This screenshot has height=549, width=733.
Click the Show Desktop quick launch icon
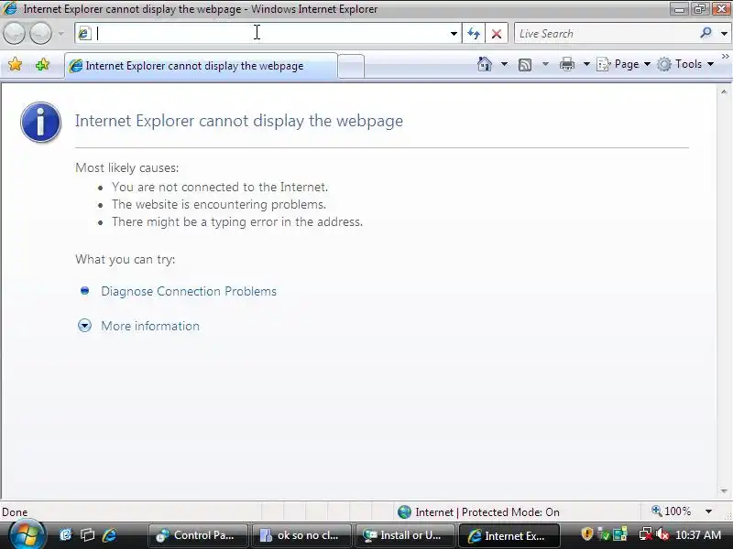tap(66, 534)
